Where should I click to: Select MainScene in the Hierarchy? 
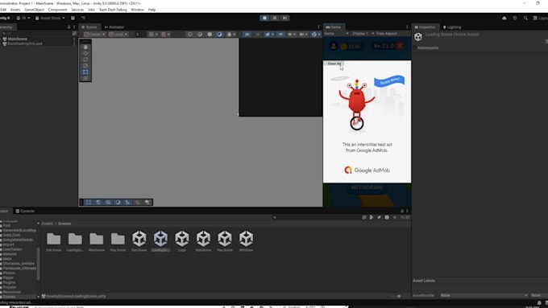pyautogui.click(x=17, y=39)
